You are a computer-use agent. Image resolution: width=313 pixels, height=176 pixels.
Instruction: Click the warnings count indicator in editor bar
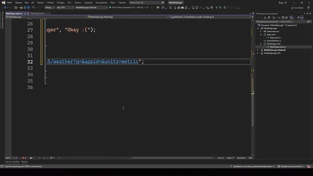click(31, 158)
